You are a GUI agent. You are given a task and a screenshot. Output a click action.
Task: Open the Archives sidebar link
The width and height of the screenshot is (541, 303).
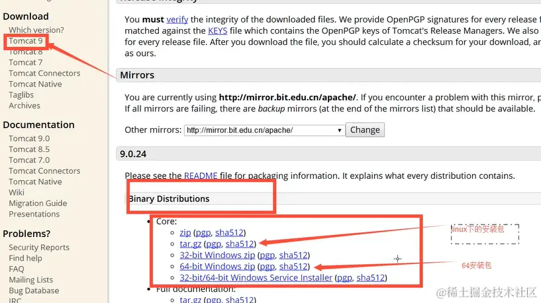(x=25, y=106)
